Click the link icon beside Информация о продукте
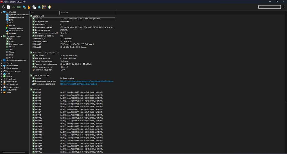Image resolution: width=287 pixels, height=154 pixels. [x=34, y=81]
